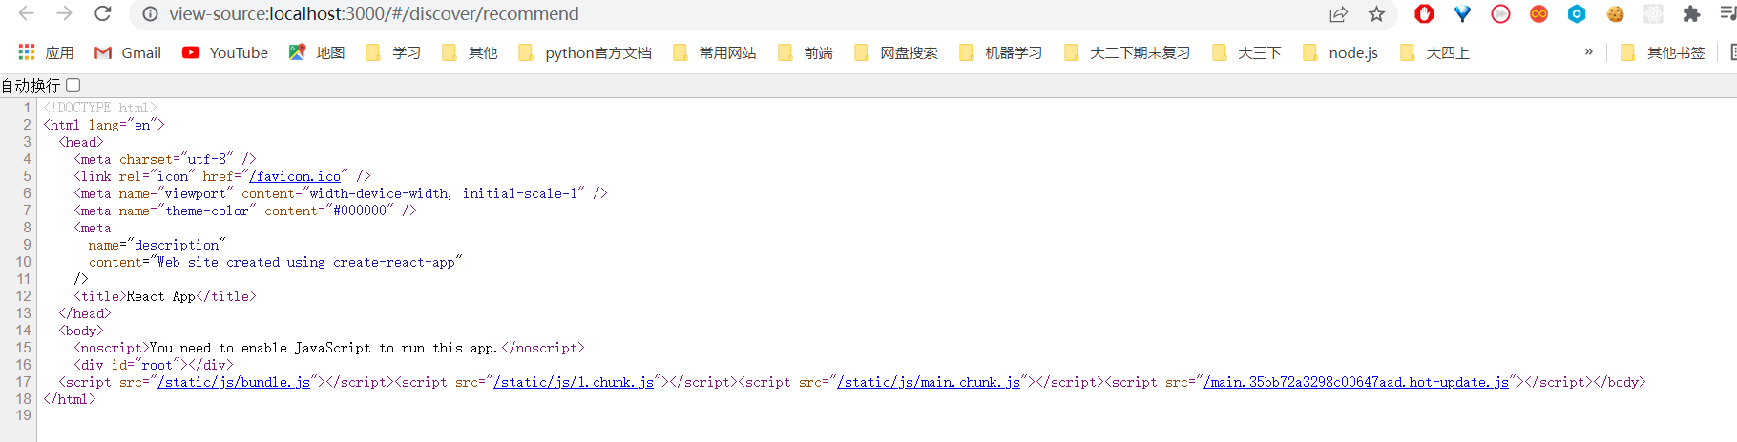
Task: Reload the view-source page
Action: pos(103,13)
